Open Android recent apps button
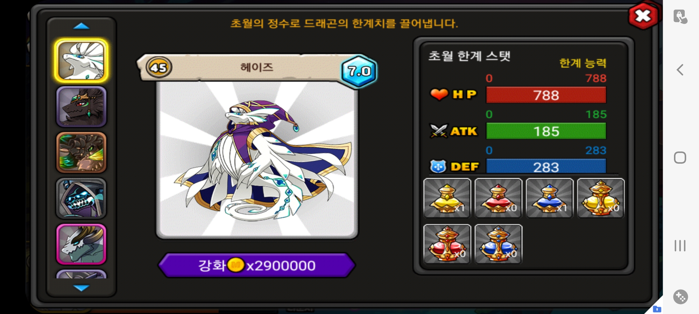 pos(680,246)
